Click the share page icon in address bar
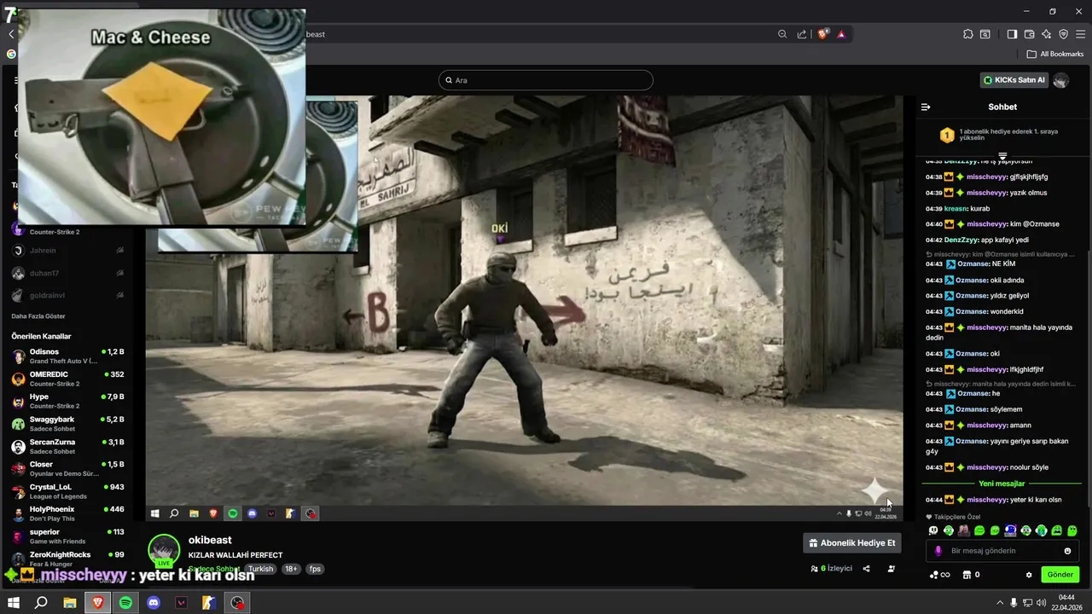 [802, 34]
